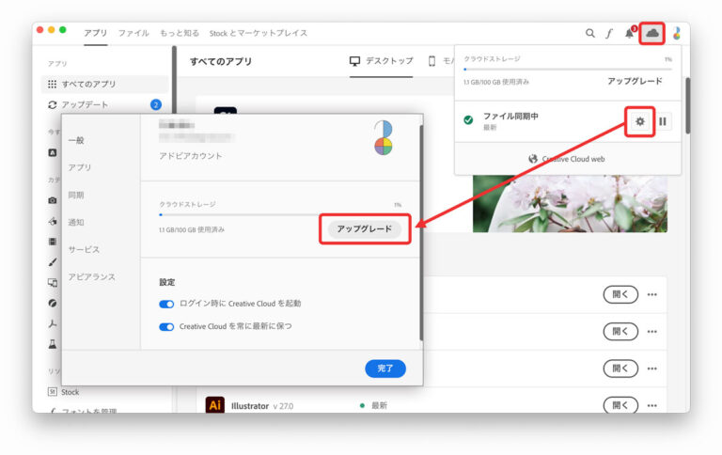Open Creative Cloud web link
722x455 pixels.
[x=566, y=159]
